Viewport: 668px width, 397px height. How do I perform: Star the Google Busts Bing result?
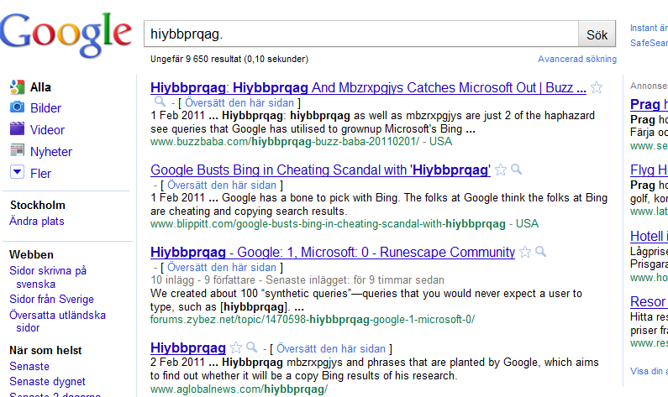point(501,170)
